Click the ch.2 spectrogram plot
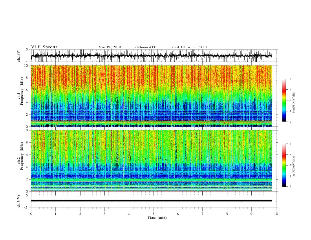311x240 pixels. coord(152,161)
